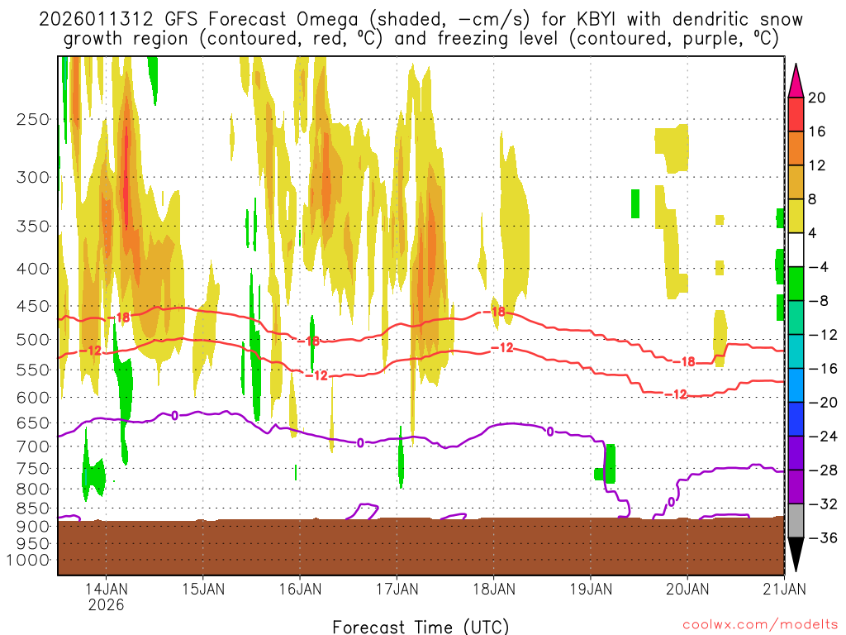Click the 450 pressure level label

[33, 306]
